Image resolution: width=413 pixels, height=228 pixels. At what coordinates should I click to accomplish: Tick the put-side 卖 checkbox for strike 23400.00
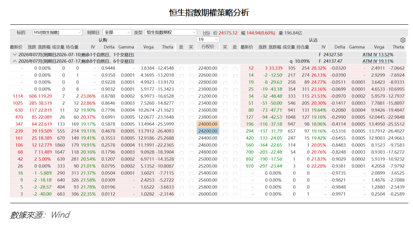[x=235, y=104]
